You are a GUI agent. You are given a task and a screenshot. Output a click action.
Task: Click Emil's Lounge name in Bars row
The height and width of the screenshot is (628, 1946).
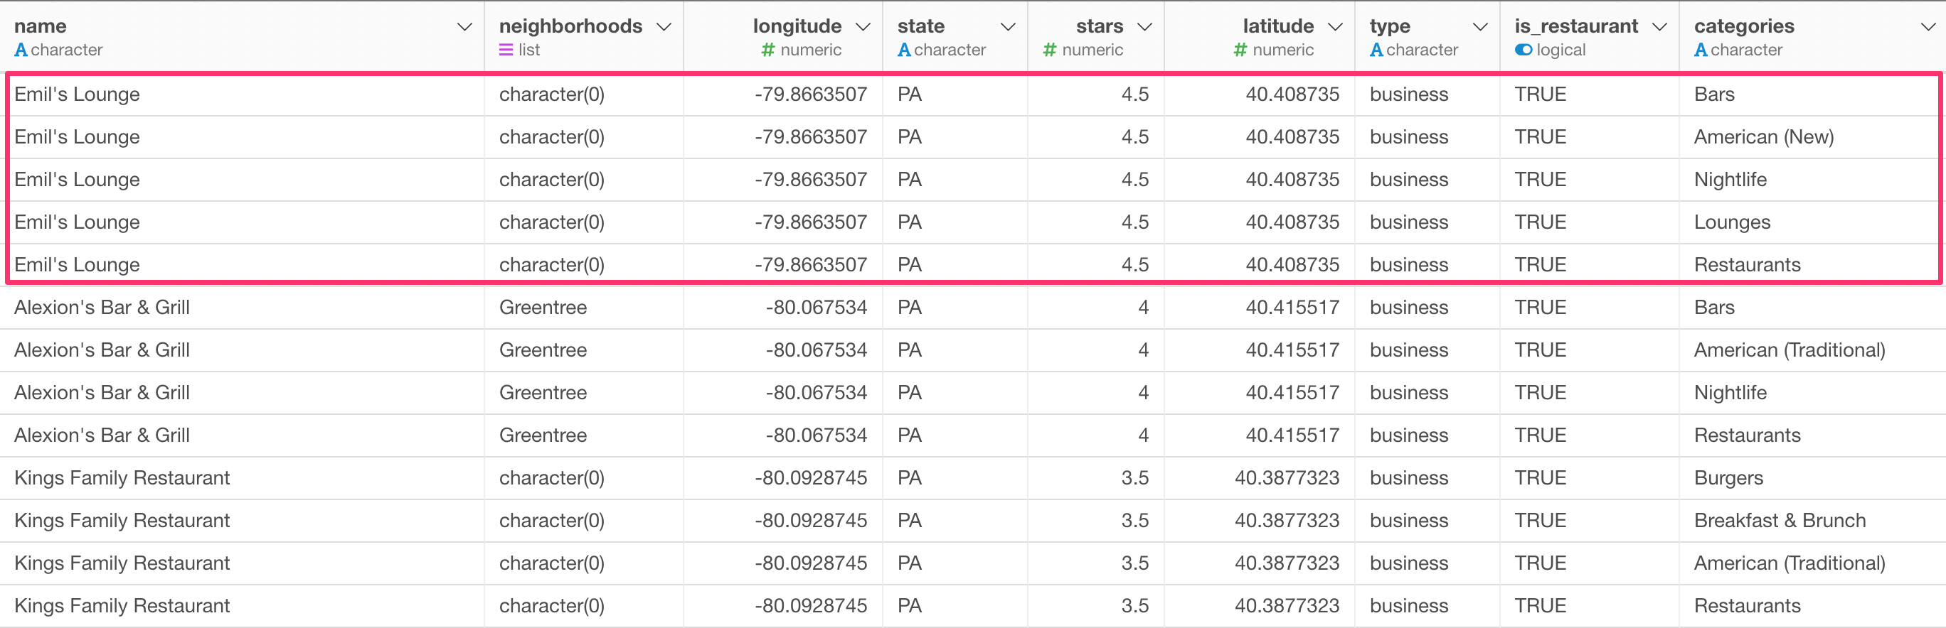click(x=77, y=94)
